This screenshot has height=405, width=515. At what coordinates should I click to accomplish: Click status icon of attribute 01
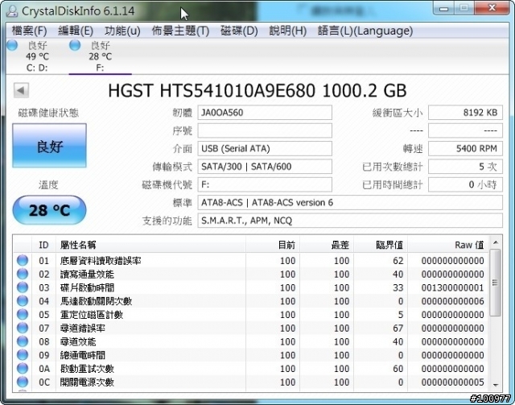pyautogui.click(x=23, y=260)
